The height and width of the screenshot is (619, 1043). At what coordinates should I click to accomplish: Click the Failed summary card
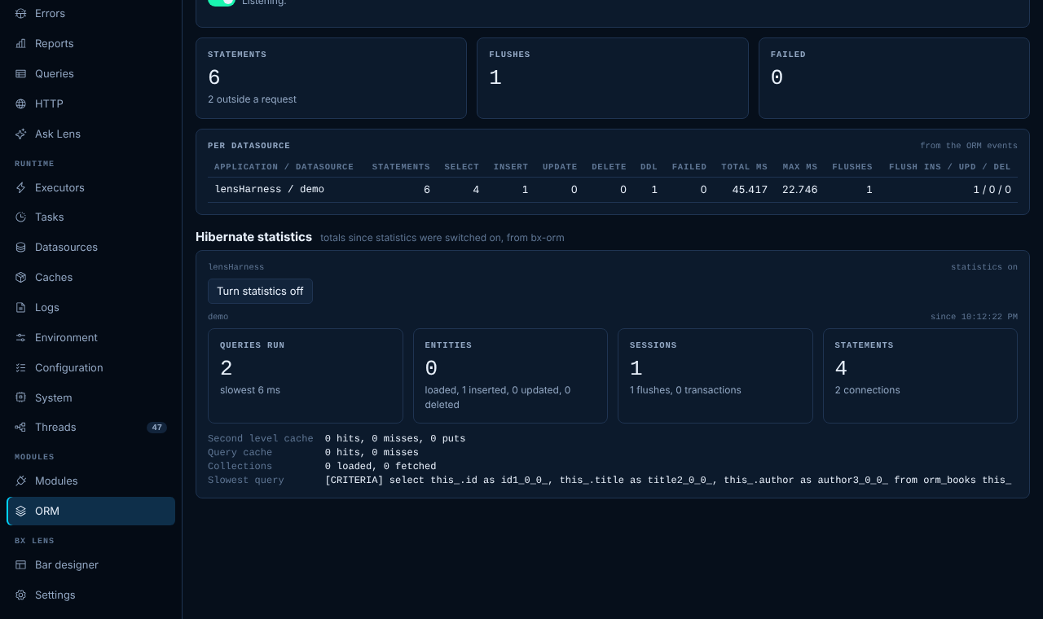tap(894, 78)
